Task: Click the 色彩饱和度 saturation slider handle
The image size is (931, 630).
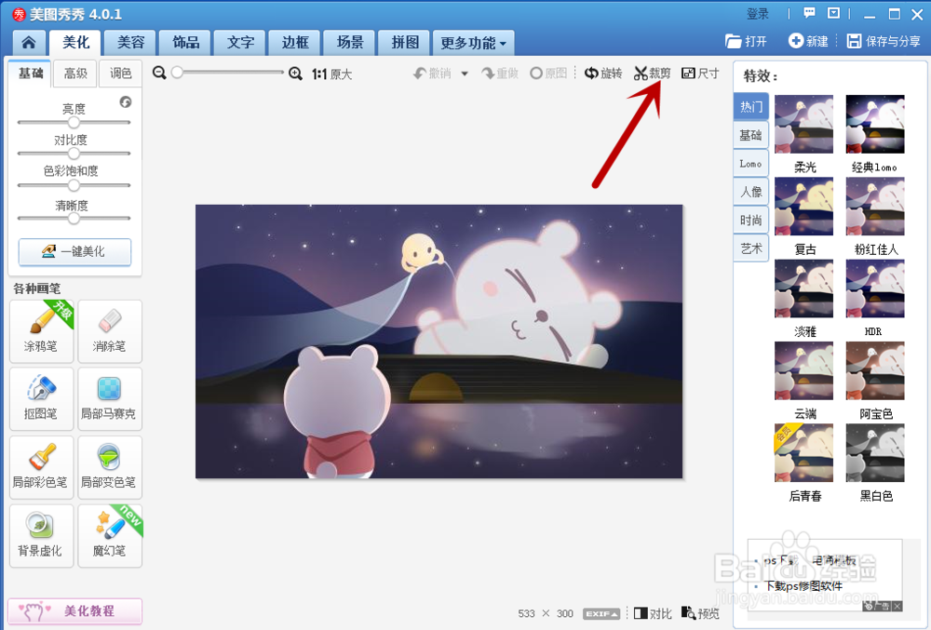Action: pyautogui.click(x=74, y=185)
